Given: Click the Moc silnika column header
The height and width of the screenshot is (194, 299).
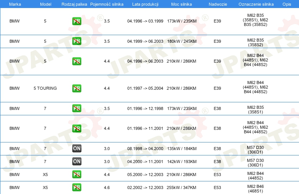Looking at the screenshot, I should click(182, 3).
